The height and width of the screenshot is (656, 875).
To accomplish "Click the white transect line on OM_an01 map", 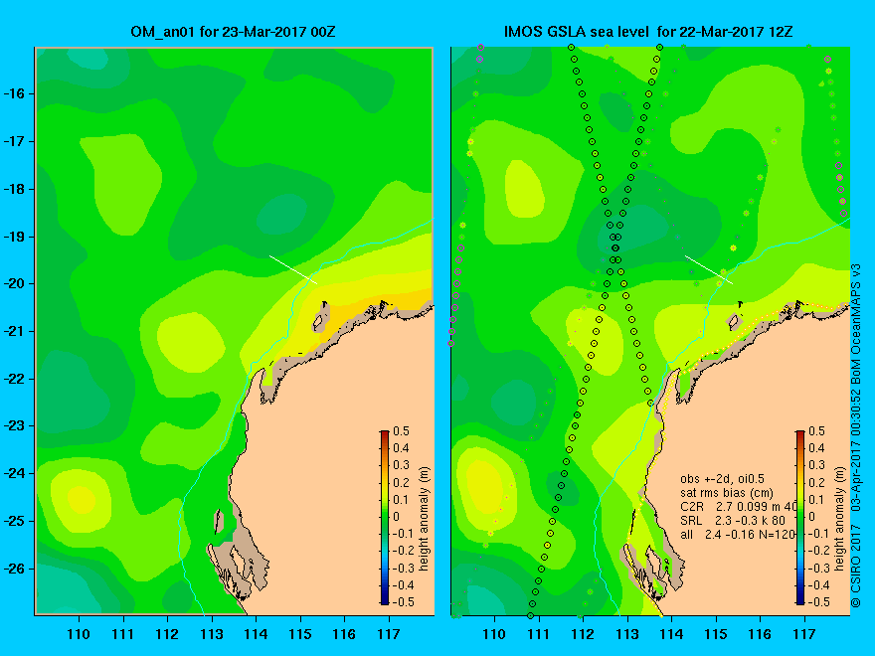I will 293,269.
